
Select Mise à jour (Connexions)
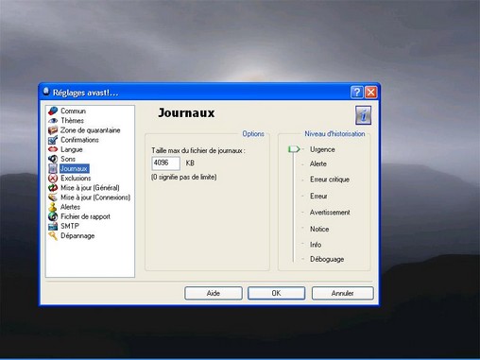pyautogui.click(x=95, y=197)
